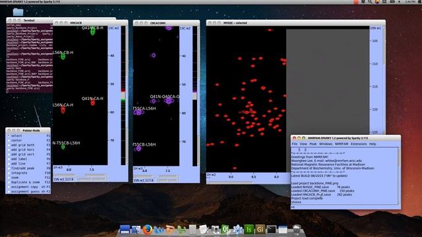Click the L56N-CB-H peak in HNCACB

point(63,57)
